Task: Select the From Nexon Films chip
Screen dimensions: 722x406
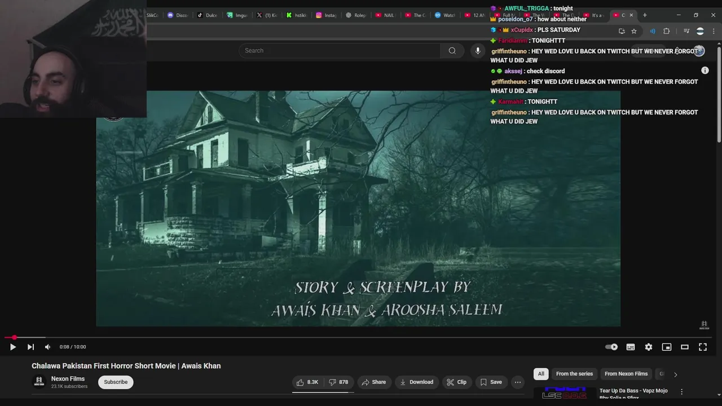Action: coord(626,374)
